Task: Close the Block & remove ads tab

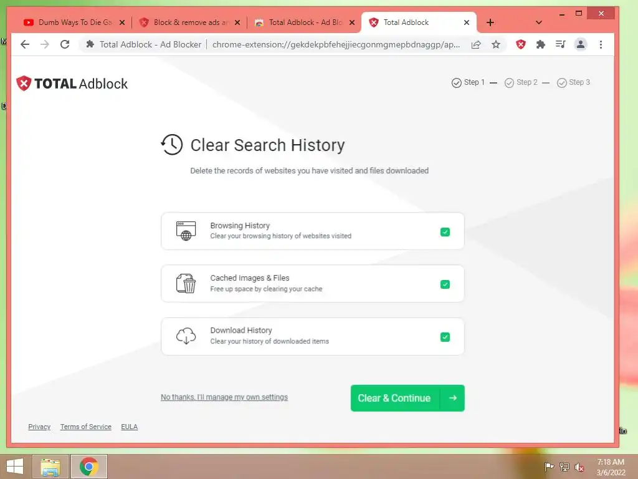Action: [x=237, y=22]
